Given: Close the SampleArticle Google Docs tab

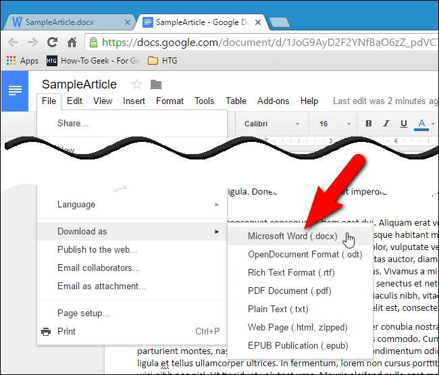Looking at the screenshot, I should [258, 22].
